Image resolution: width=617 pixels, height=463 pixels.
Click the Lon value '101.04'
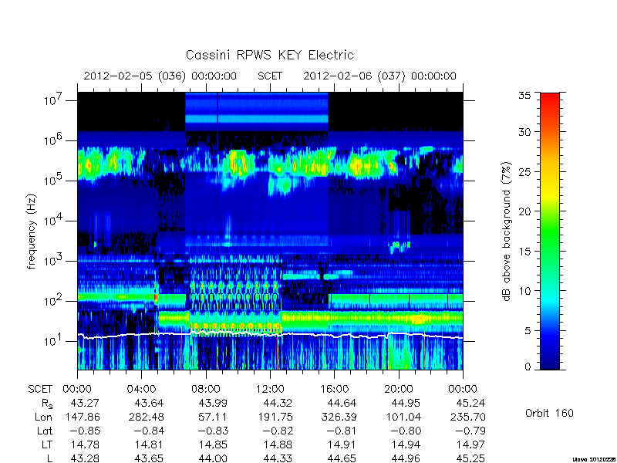pyautogui.click(x=403, y=417)
